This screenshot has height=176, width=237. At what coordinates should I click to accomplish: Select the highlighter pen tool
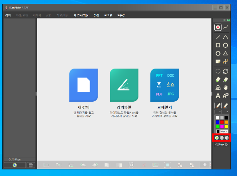point(226,106)
